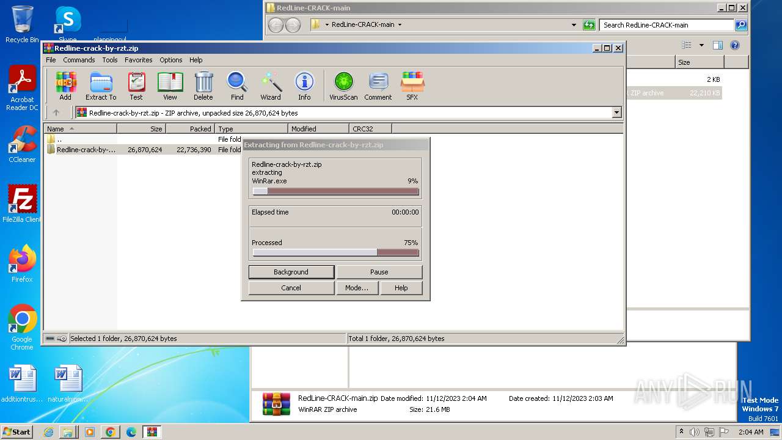
Task: Open the WinRAR Help menu
Action: tap(195, 60)
